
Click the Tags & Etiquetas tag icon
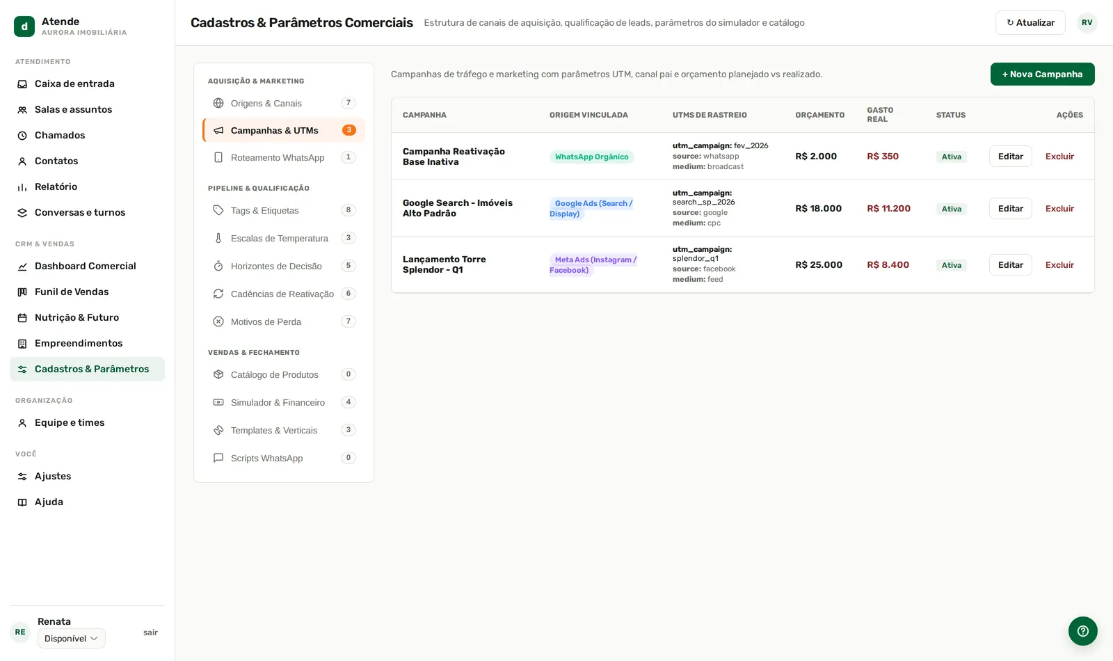pos(218,210)
